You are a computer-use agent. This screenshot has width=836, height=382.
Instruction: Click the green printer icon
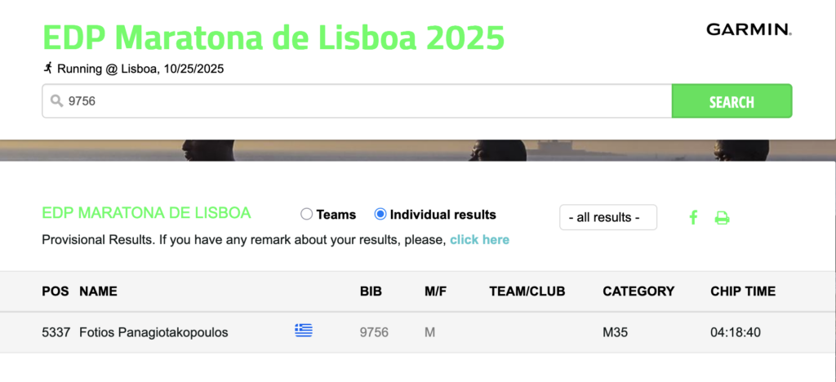pos(722,218)
